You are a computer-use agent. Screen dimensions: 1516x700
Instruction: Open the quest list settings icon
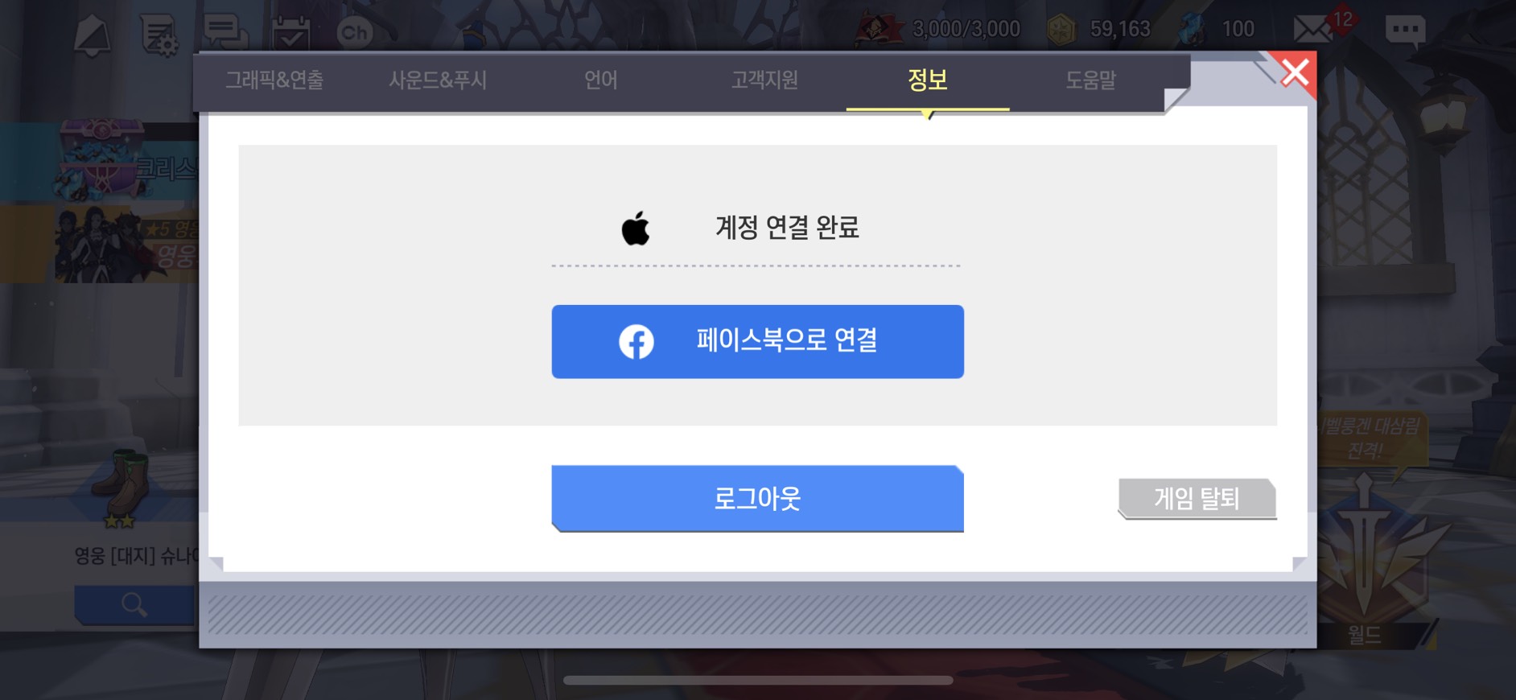159,35
